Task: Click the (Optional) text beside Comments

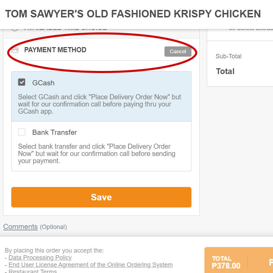Action: tap(54, 227)
